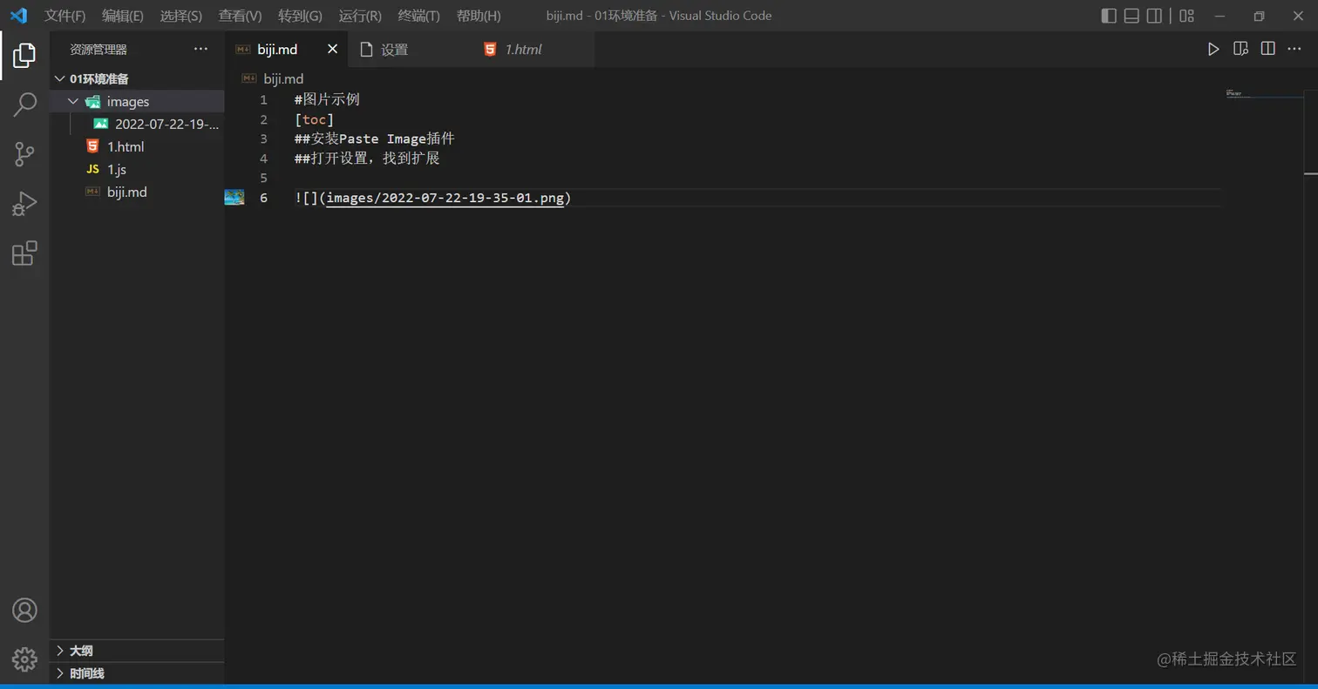
Task: Expand the 大纲 outline section
Action: click(137, 651)
